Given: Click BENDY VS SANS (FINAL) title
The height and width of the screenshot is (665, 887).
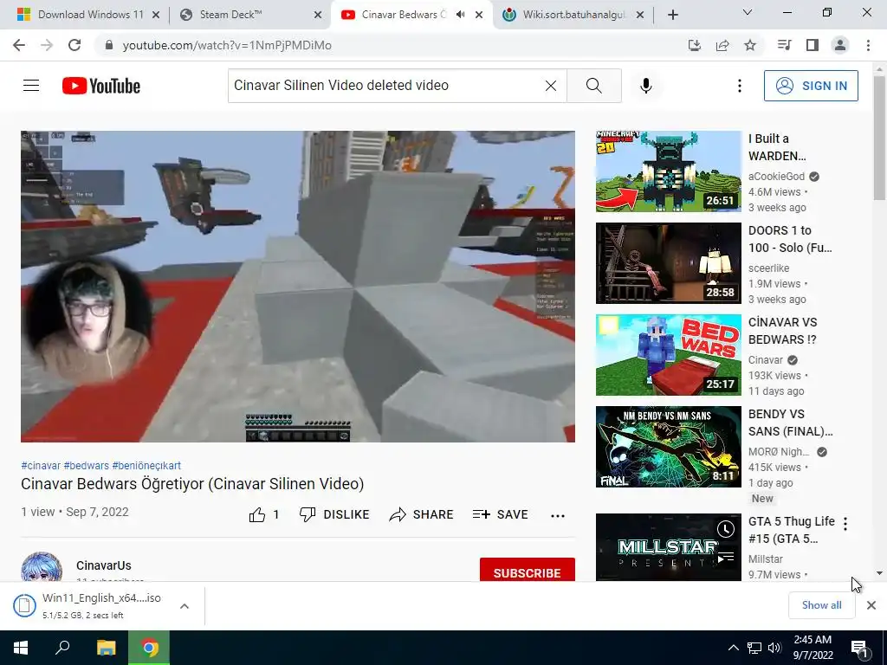Looking at the screenshot, I should click(790, 423).
